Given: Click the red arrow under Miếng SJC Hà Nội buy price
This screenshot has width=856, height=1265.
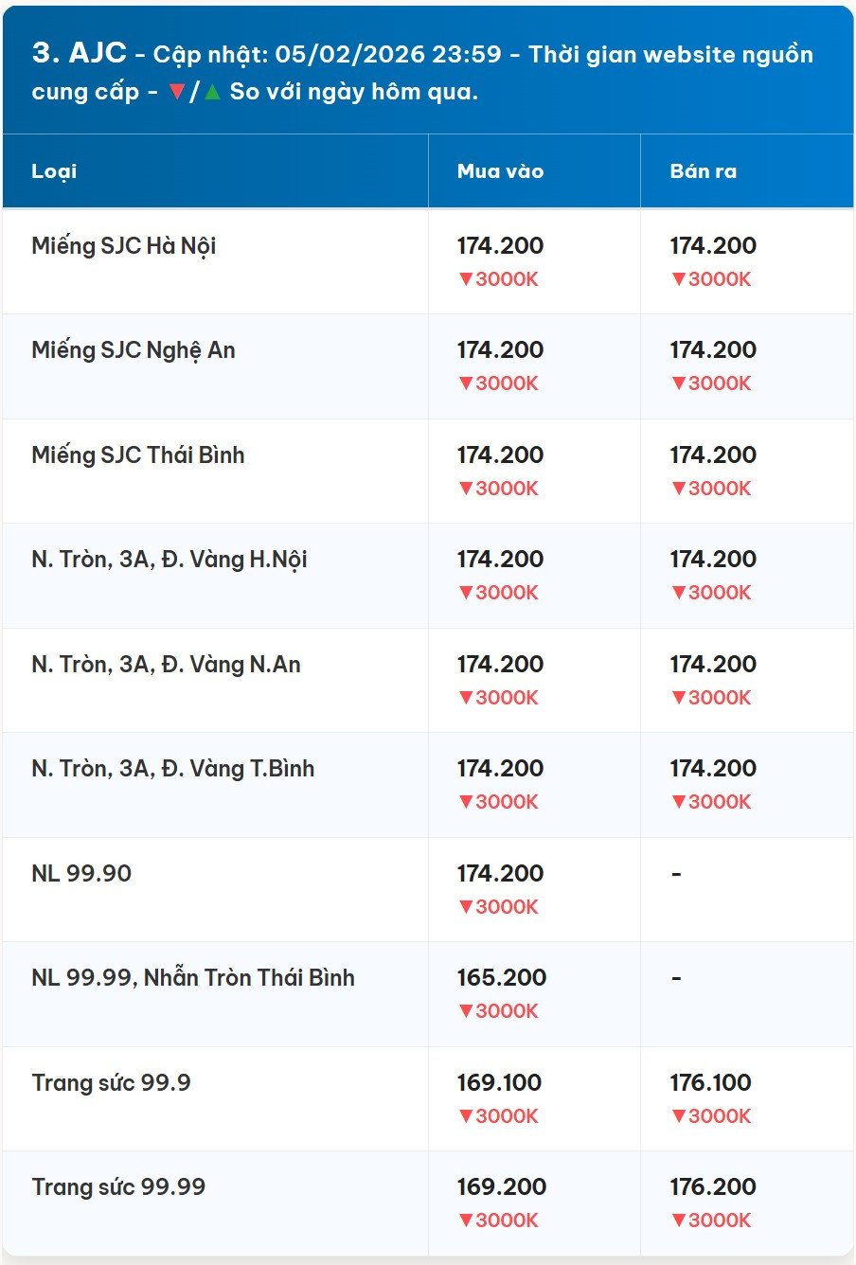Looking at the screenshot, I should pos(466,279).
